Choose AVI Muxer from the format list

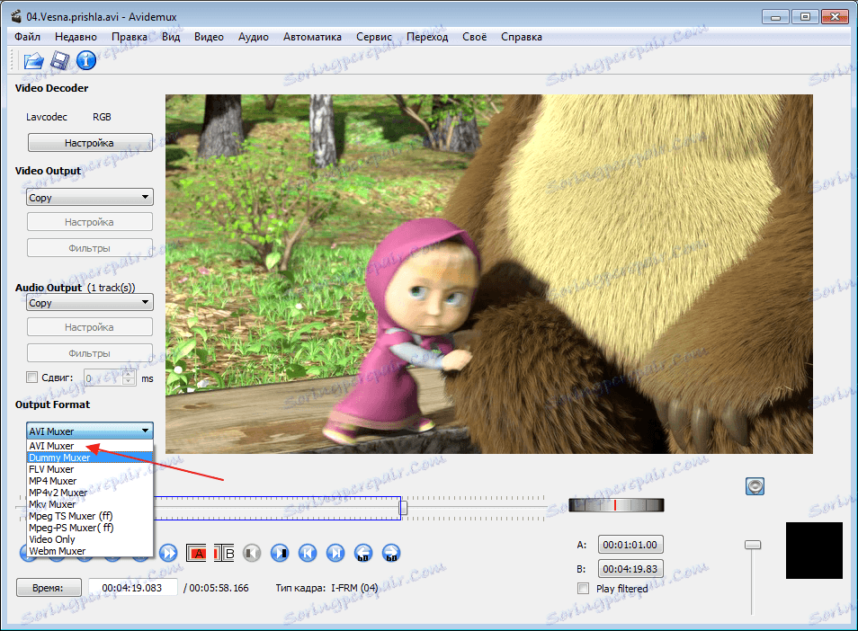pyautogui.click(x=90, y=446)
